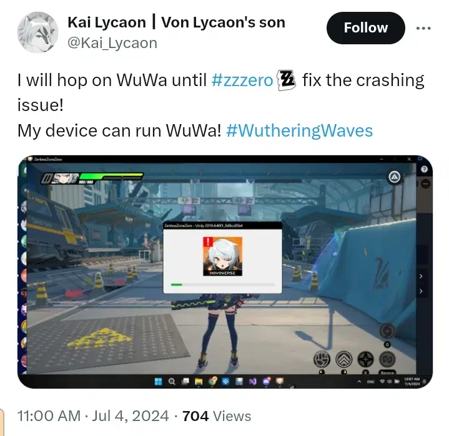Open the tweet's three-dot more options menu
The width and height of the screenshot is (449, 436).
point(423,28)
